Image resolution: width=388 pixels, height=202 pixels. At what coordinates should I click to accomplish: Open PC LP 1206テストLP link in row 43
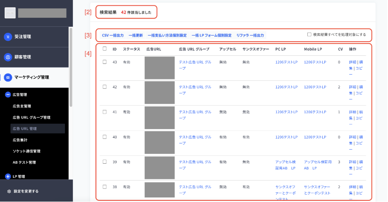coord(286,62)
